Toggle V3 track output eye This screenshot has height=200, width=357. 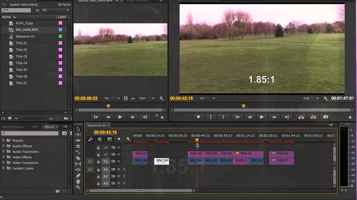coord(119,147)
